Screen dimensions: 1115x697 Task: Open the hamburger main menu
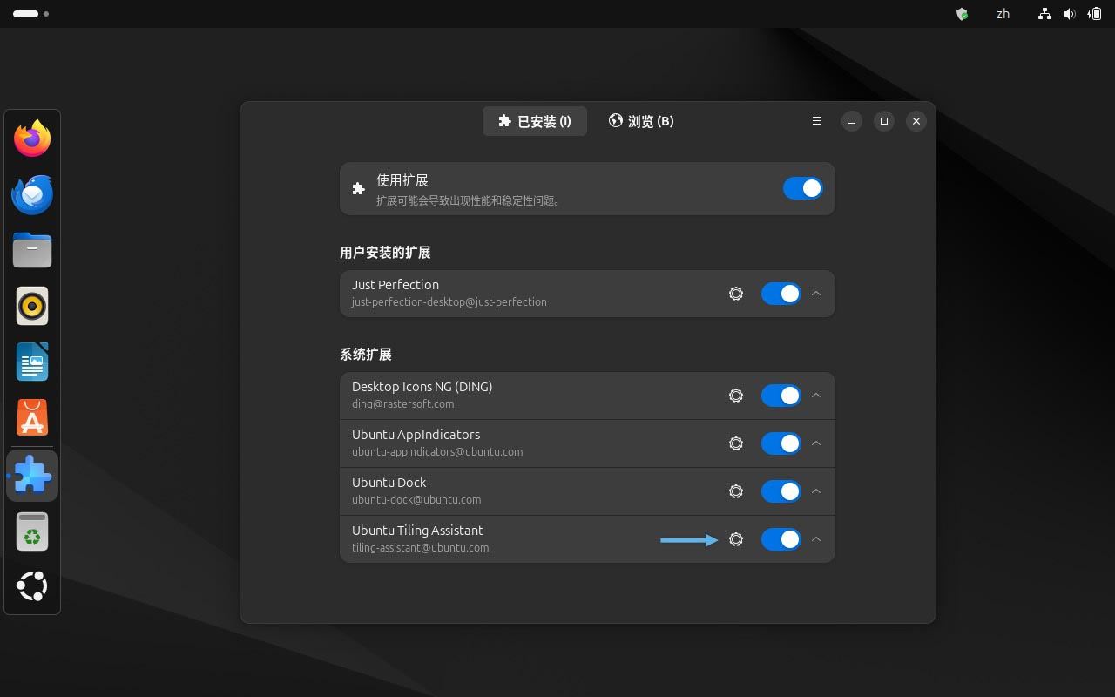pyautogui.click(x=817, y=121)
